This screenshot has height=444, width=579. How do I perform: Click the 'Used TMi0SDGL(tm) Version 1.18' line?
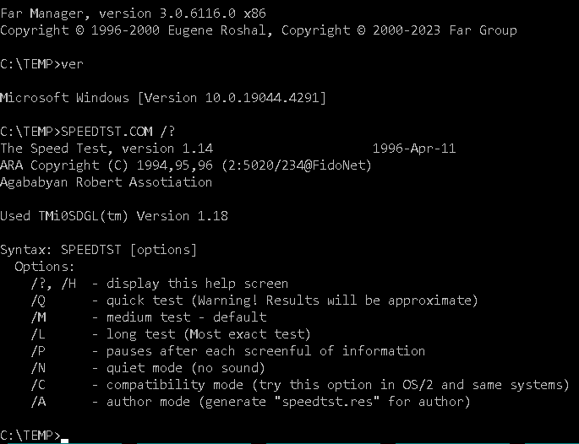tap(114, 216)
